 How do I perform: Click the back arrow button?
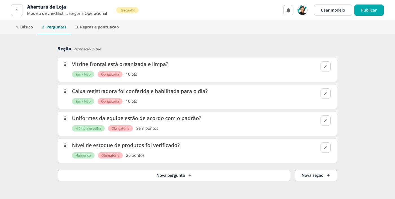point(17,10)
